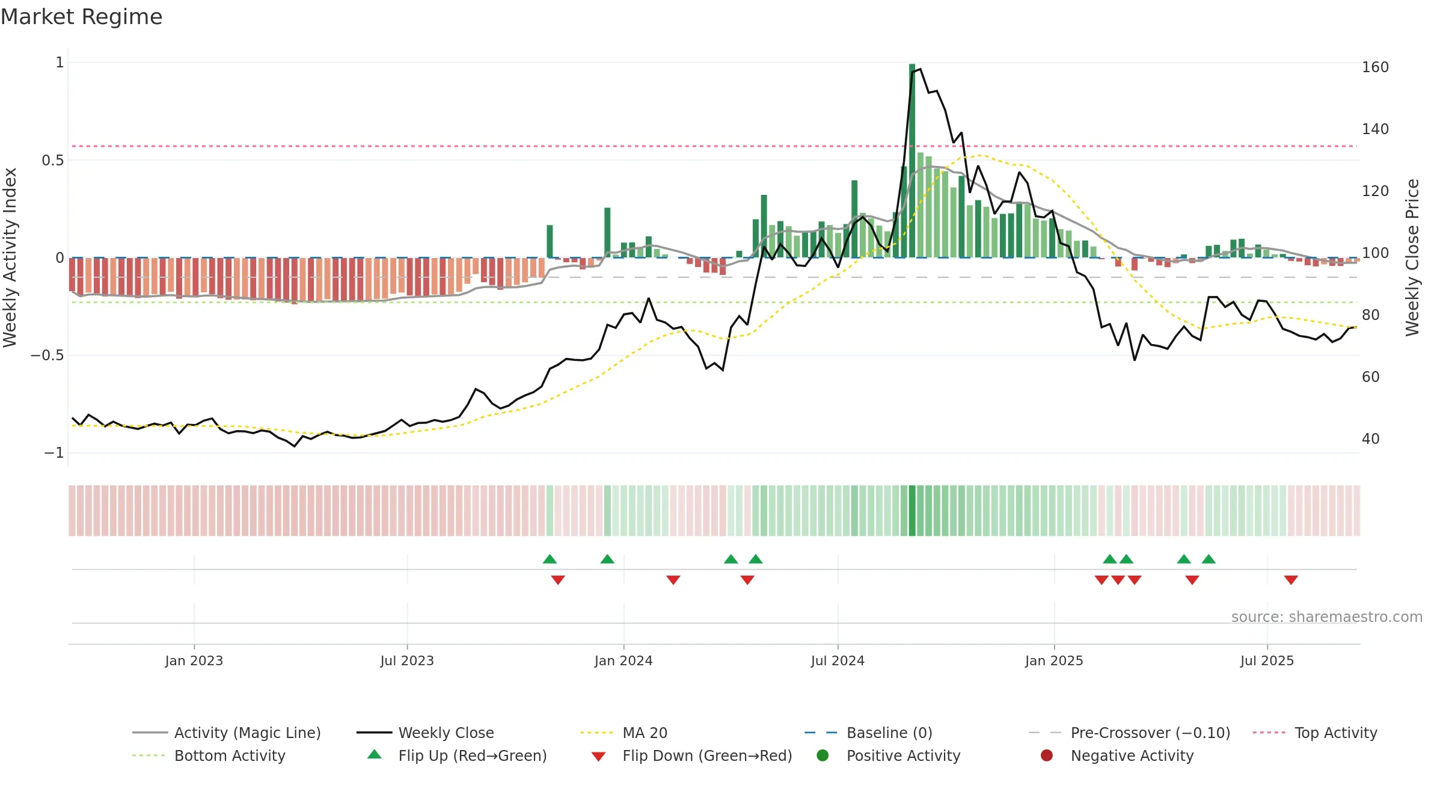The height and width of the screenshot is (812, 1443).
Task: Click the green Flip Up triangle legend icon
Action: coord(374,754)
